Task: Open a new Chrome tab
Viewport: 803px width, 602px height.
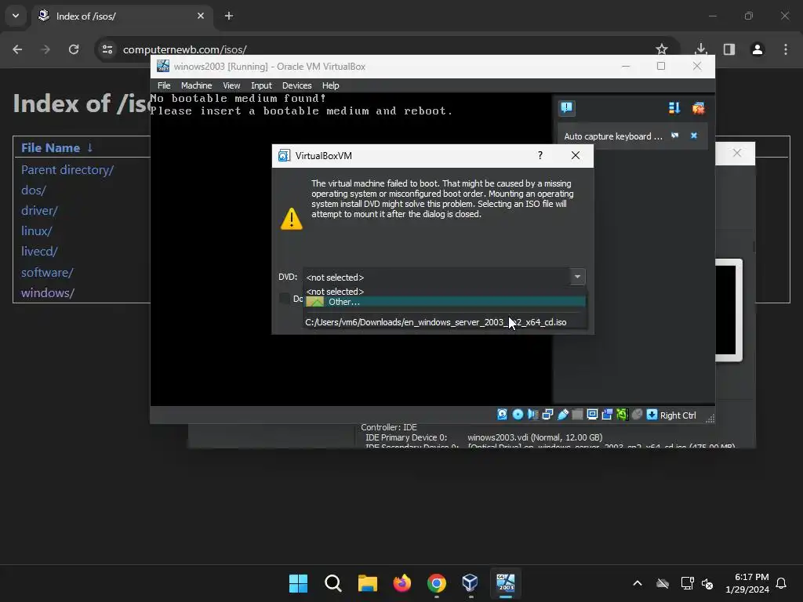Action: 229,16
